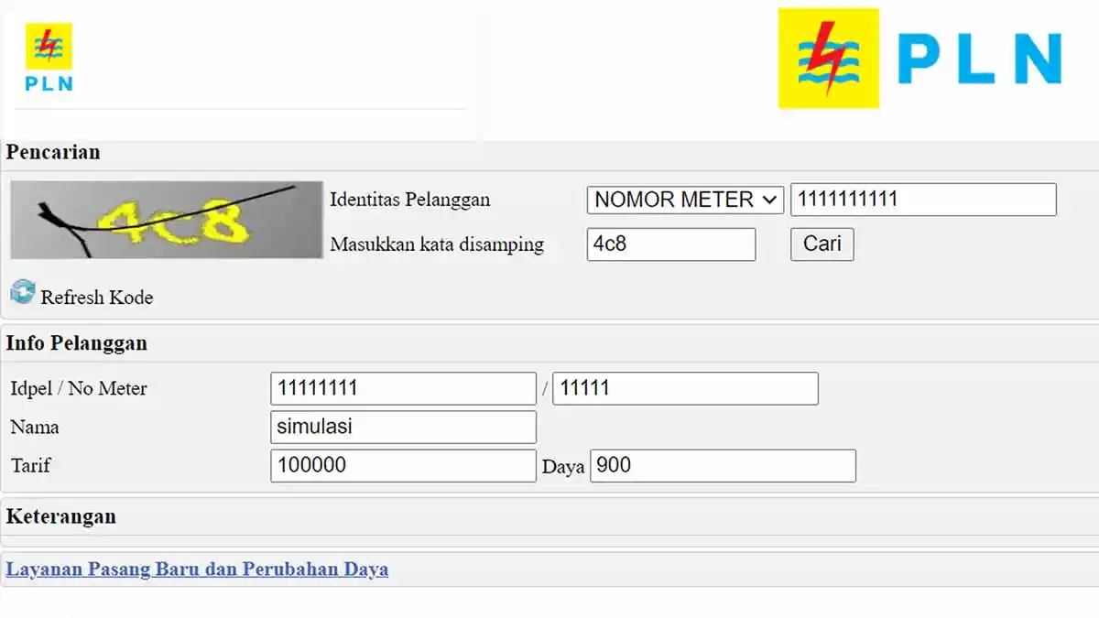The height and width of the screenshot is (618, 1099).
Task: Click the captcha image showing 4c8
Action: click(165, 220)
